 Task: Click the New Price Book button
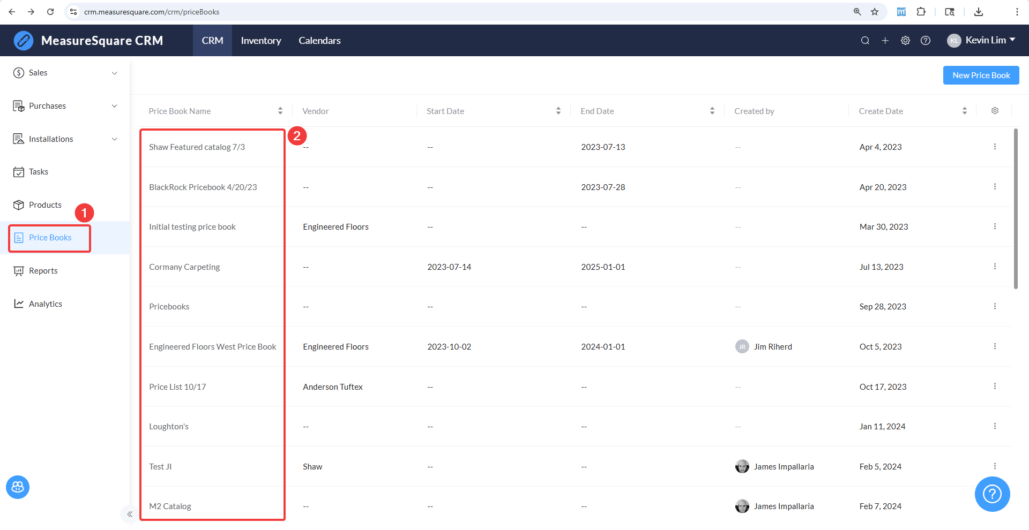981,75
